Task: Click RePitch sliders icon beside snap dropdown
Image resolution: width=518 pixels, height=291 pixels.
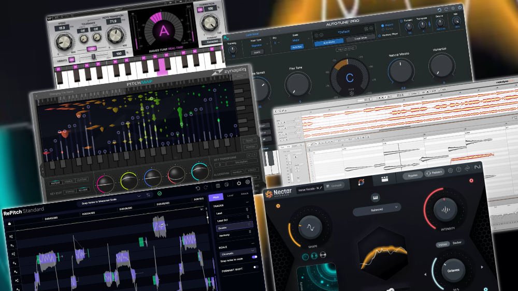Action: pos(148,195)
